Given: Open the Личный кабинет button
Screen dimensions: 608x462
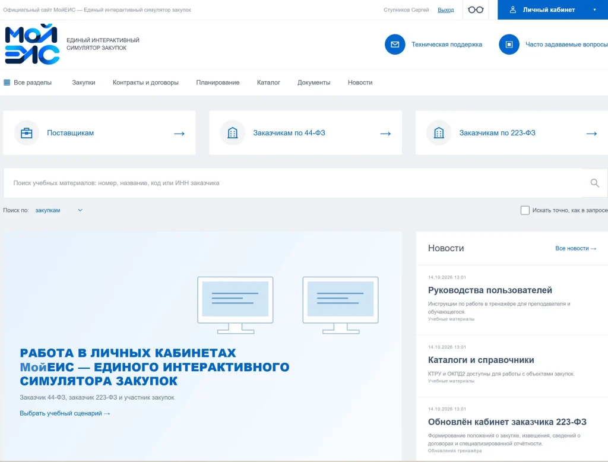Looking at the screenshot, I should tap(553, 10).
